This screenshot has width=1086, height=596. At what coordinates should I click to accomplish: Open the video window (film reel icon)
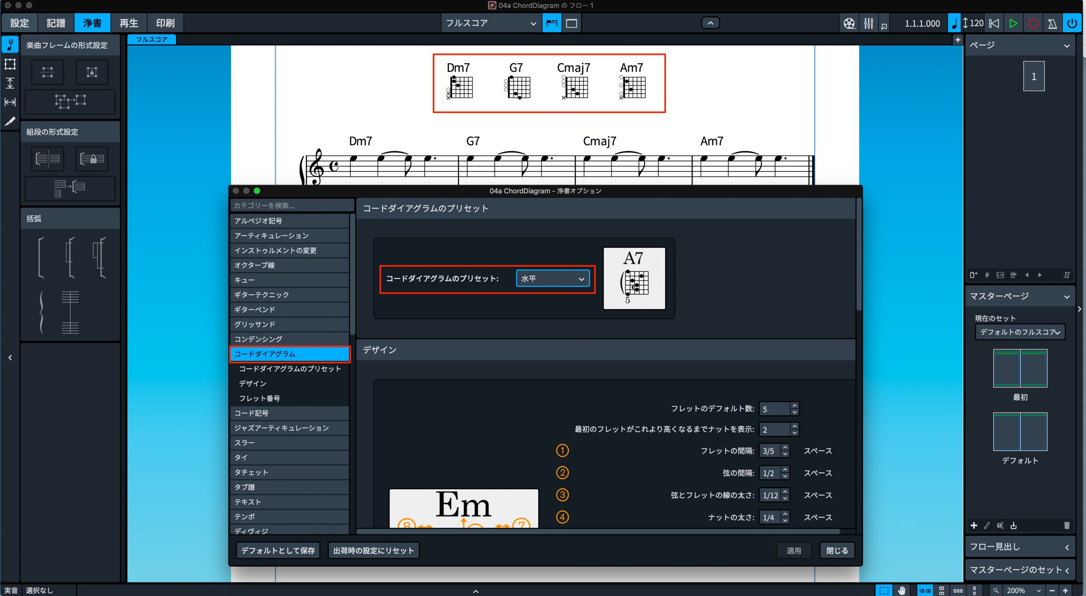pyautogui.click(x=849, y=23)
